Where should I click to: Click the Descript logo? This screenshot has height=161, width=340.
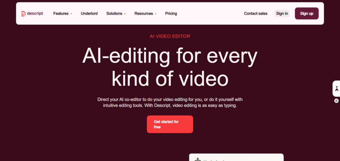tap(32, 13)
